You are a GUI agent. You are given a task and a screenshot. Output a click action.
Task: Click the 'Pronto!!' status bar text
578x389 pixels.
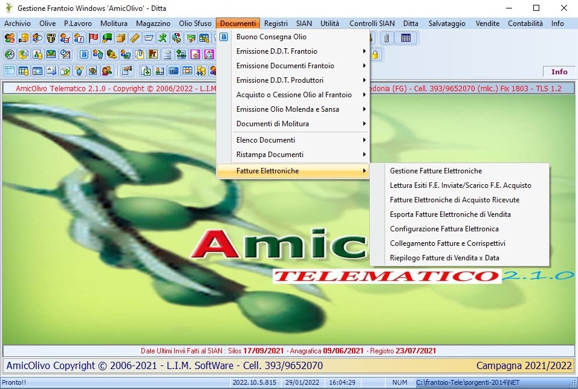[14, 382]
